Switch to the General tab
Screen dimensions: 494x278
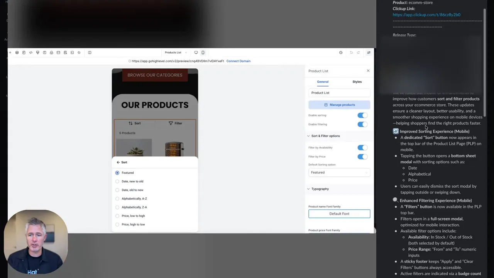323,81
